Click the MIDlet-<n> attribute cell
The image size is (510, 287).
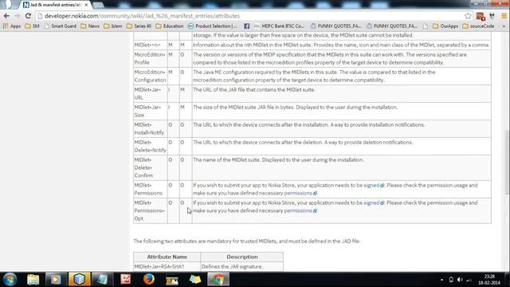151,45
